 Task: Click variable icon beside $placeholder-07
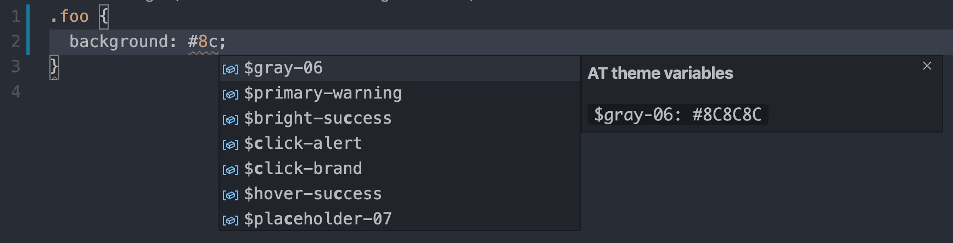[x=230, y=220]
